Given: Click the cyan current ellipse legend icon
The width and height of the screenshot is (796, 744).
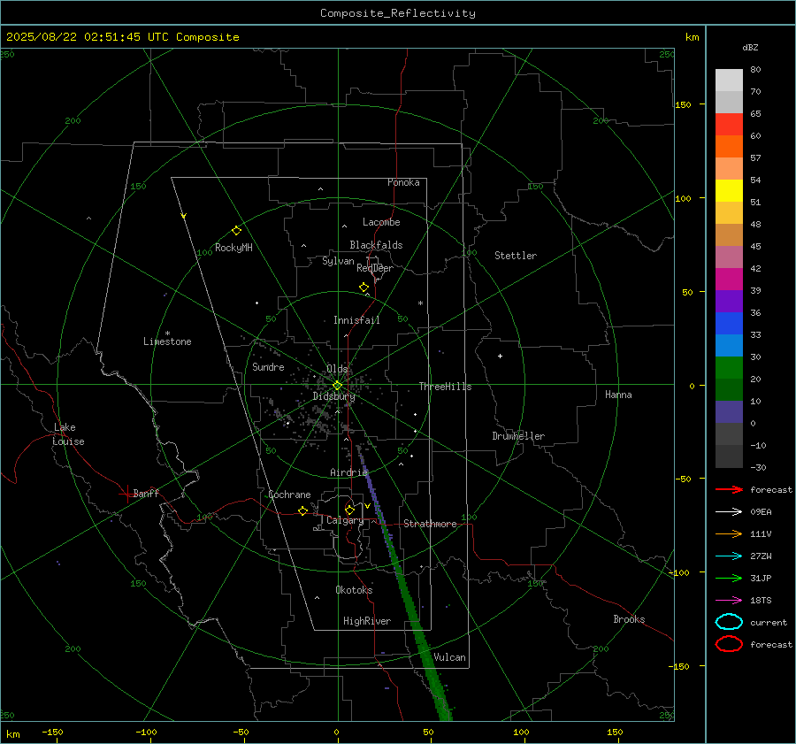Looking at the screenshot, I should 729,622.
